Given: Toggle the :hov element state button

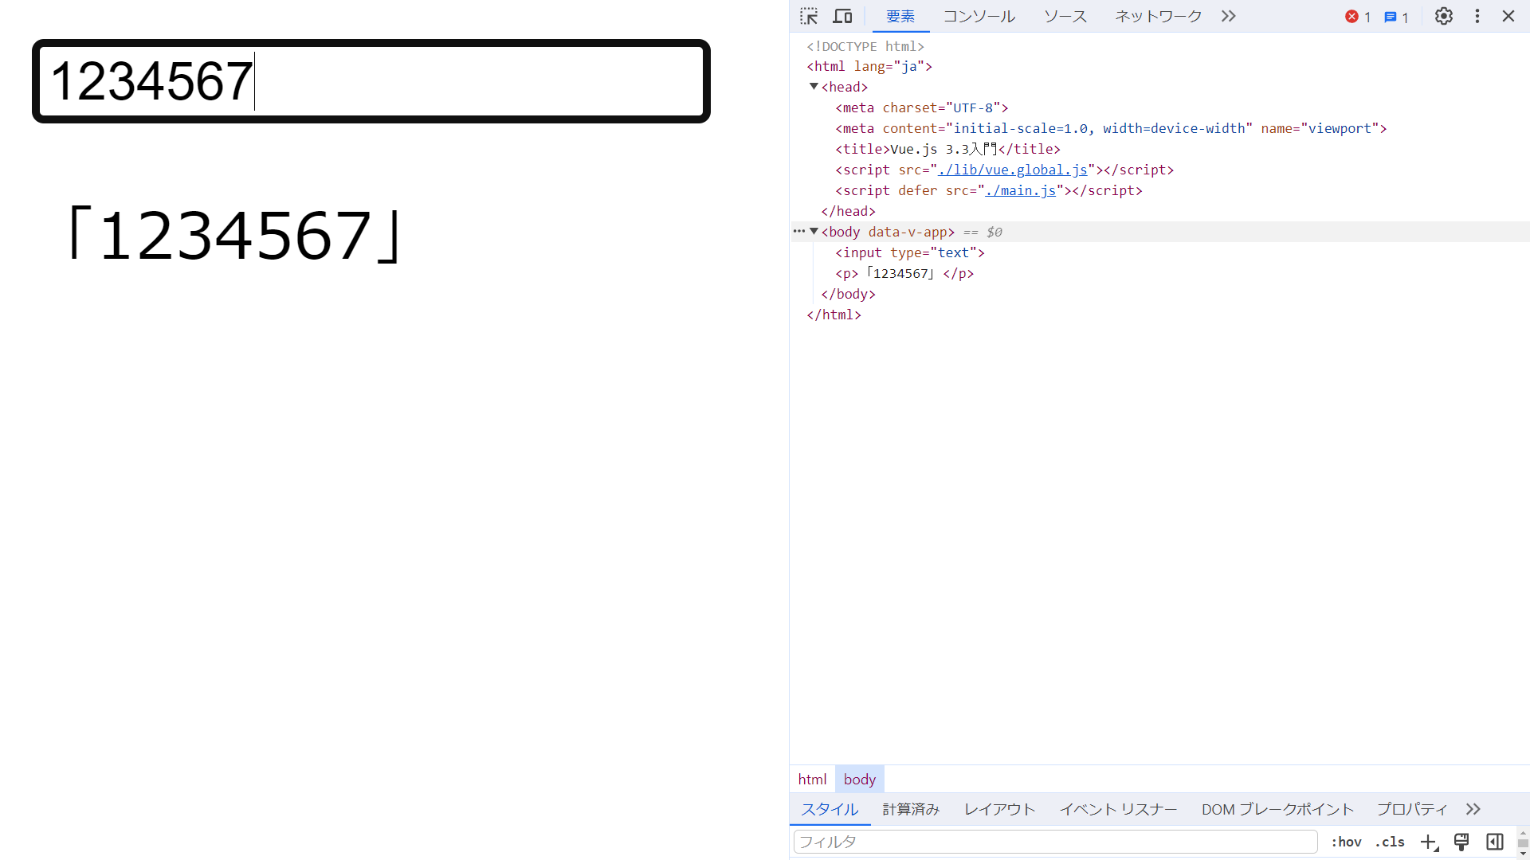Looking at the screenshot, I should click(x=1346, y=842).
